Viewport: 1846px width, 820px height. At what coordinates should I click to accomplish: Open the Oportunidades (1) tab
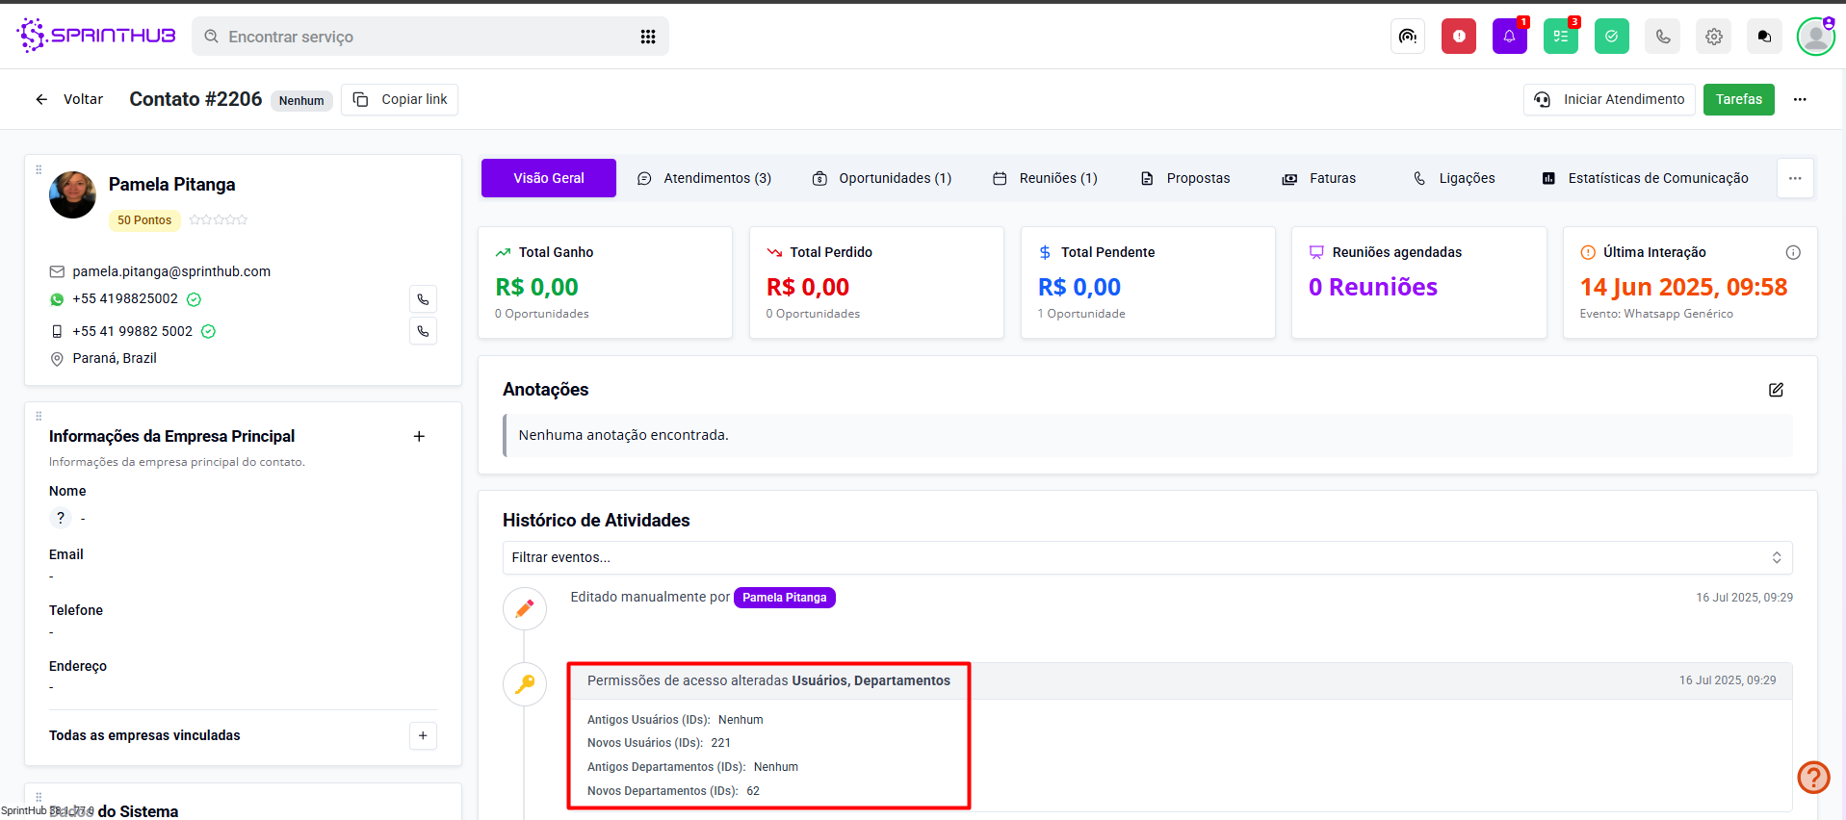click(x=882, y=178)
